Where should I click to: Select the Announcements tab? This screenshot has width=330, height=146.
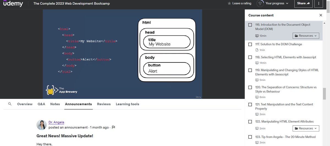pos(78,104)
